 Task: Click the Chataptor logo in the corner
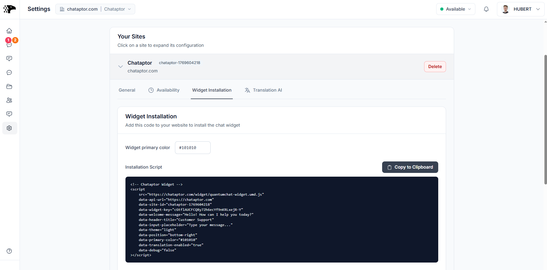click(9, 9)
